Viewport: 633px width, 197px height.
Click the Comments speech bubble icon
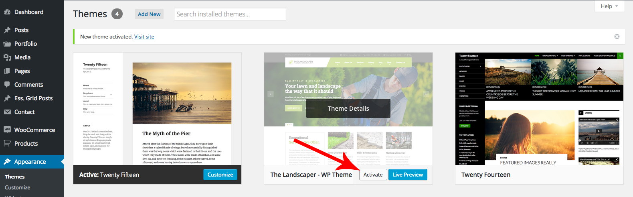point(7,85)
